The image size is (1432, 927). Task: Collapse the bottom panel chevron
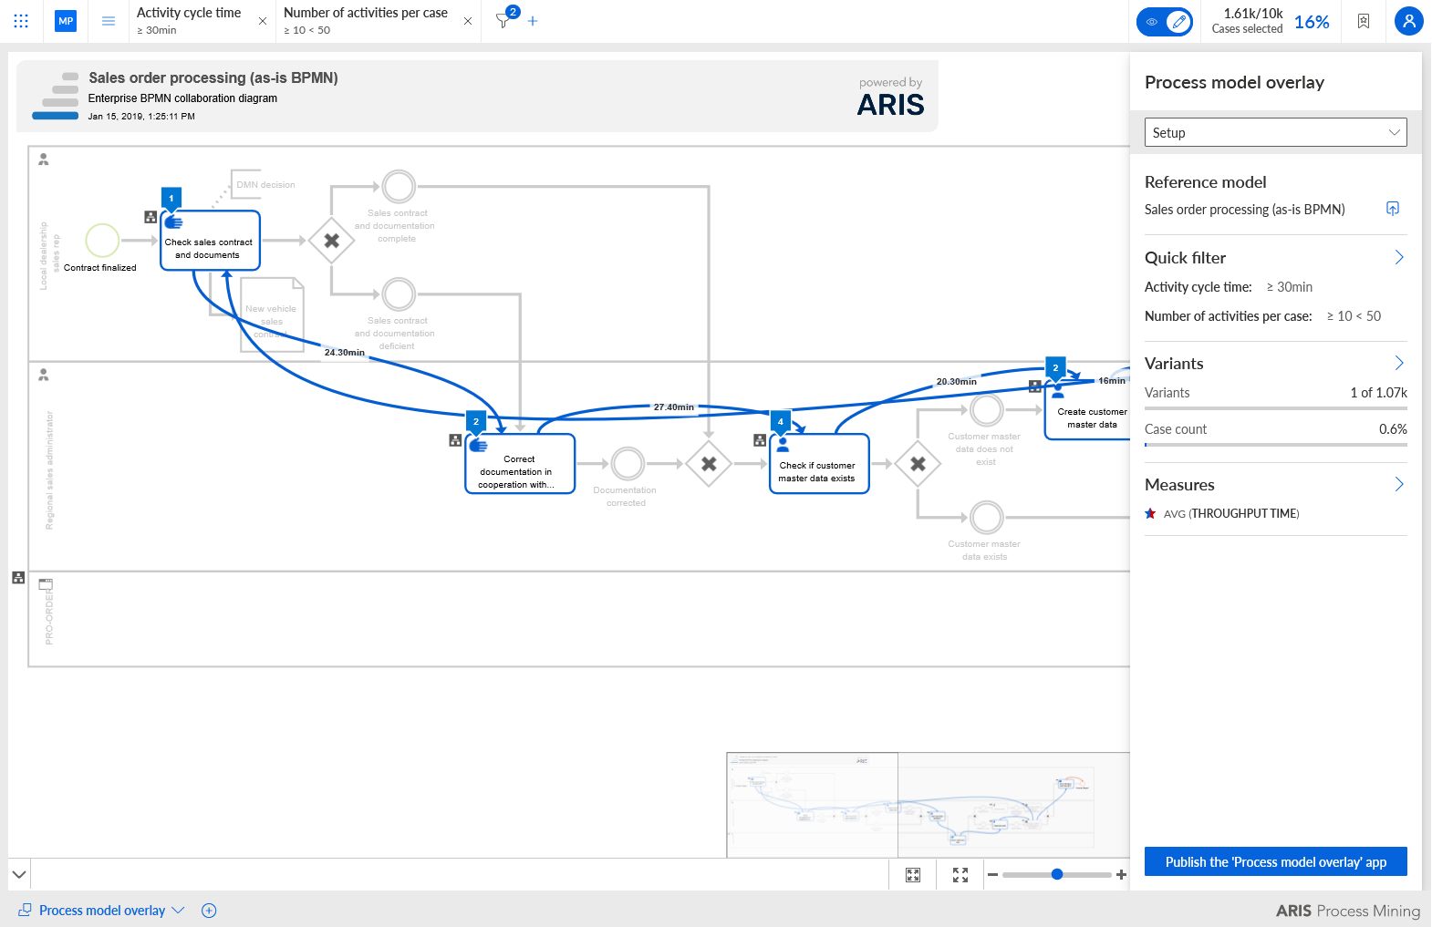pyautogui.click(x=19, y=875)
